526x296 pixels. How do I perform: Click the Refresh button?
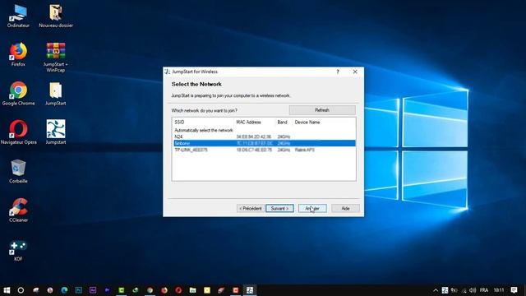322,110
